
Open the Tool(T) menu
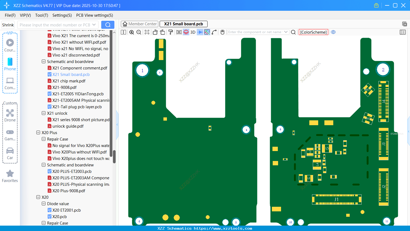pos(41,15)
